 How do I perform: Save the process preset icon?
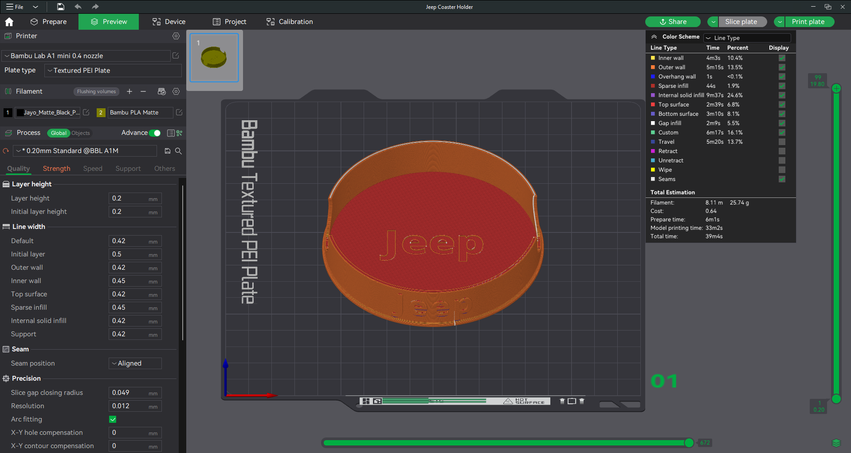[x=168, y=151]
